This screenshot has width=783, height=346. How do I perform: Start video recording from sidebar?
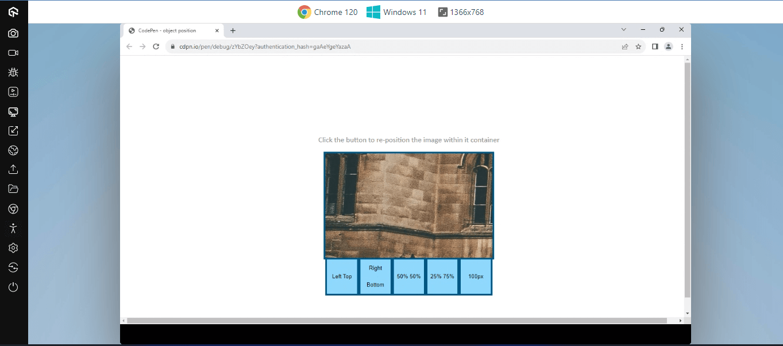[x=13, y=53]
